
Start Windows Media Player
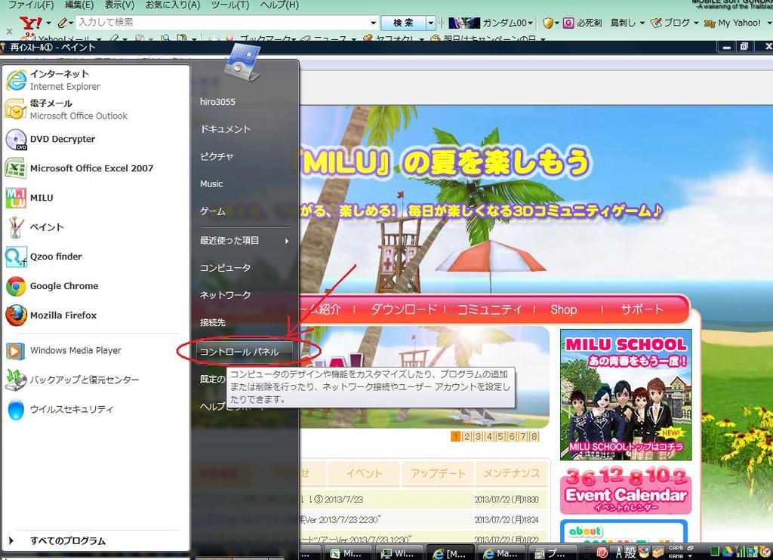click(75, 350)
